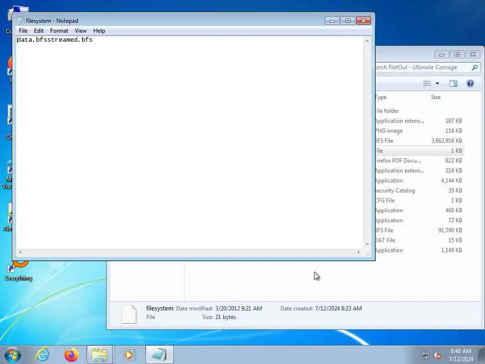
Task: Select the File folder row in Explorer
Action: [x=420, y=111]
